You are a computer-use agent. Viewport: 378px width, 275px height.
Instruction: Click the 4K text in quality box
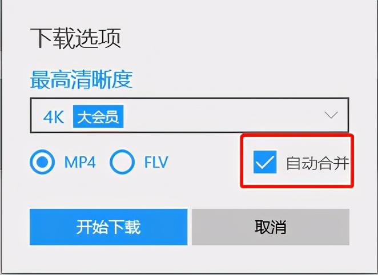(54, 118)
